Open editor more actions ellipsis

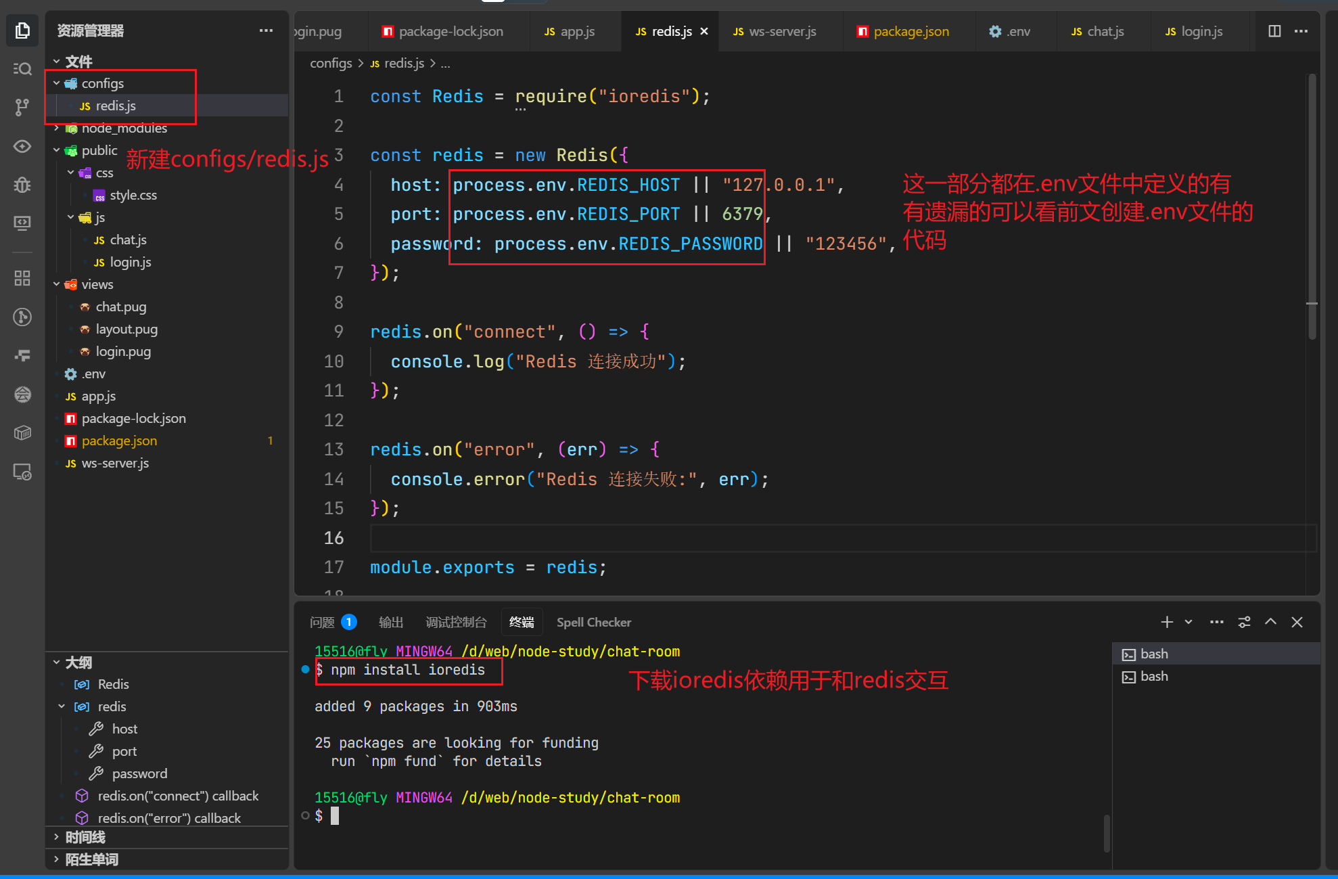point(1301,31)
